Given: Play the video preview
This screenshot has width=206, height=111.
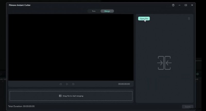Looking at the screenshot, I should click(x=67, y=84).
